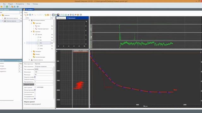This screenshot has height=113, width=202.
Task: Open the Цвет кривой color picker swatch
Action: click(36, 87)
